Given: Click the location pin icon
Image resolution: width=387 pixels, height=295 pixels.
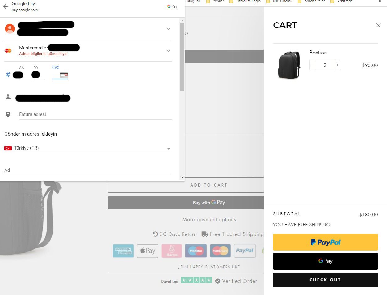Looking at the screenshot, I should tap(8, 115).
